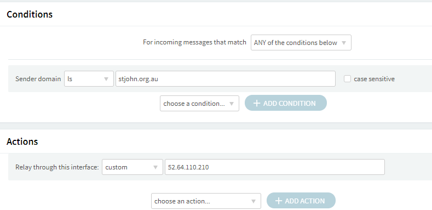
Task: Click the arrow on the "Is" operator dropdown
Action: point(106,79)
